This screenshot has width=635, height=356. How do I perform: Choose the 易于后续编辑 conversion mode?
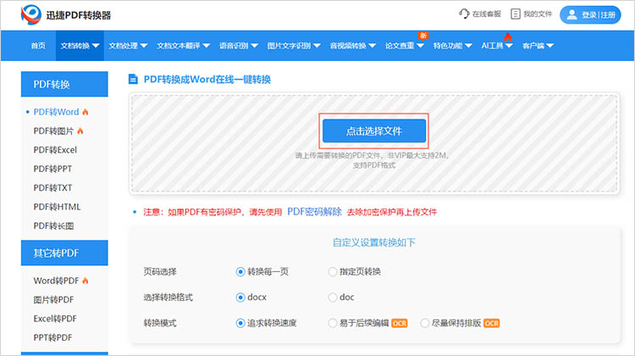click(333, 323)
